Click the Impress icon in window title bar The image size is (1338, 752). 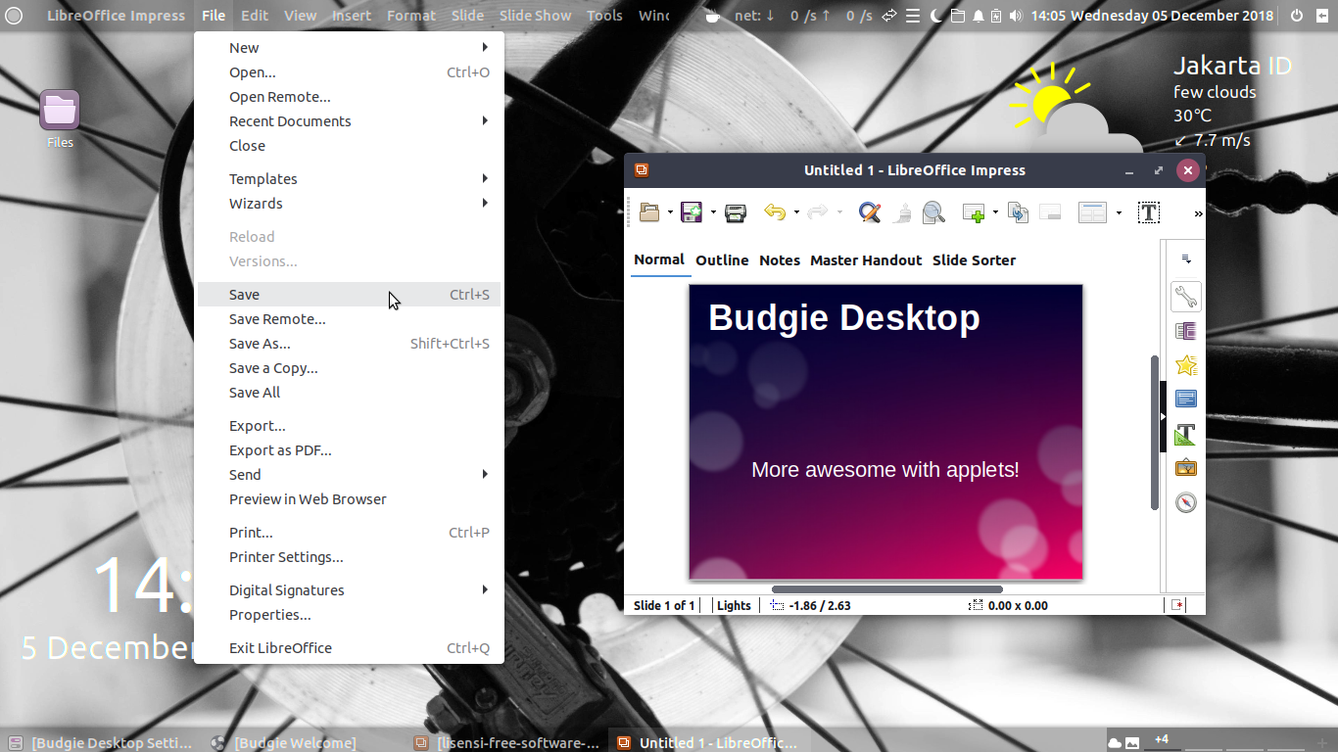[642, 169]
